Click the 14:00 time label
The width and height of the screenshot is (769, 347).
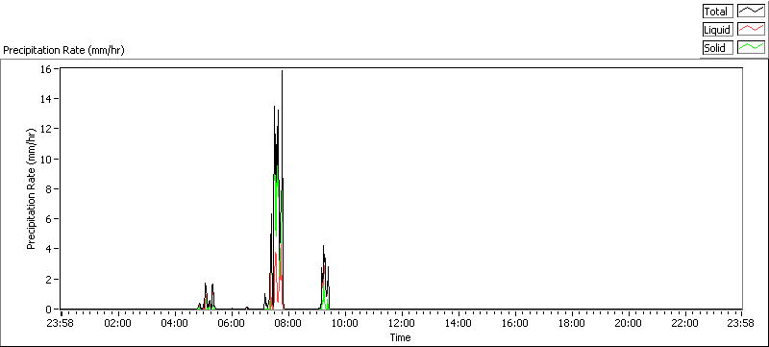tap(459, 324)
